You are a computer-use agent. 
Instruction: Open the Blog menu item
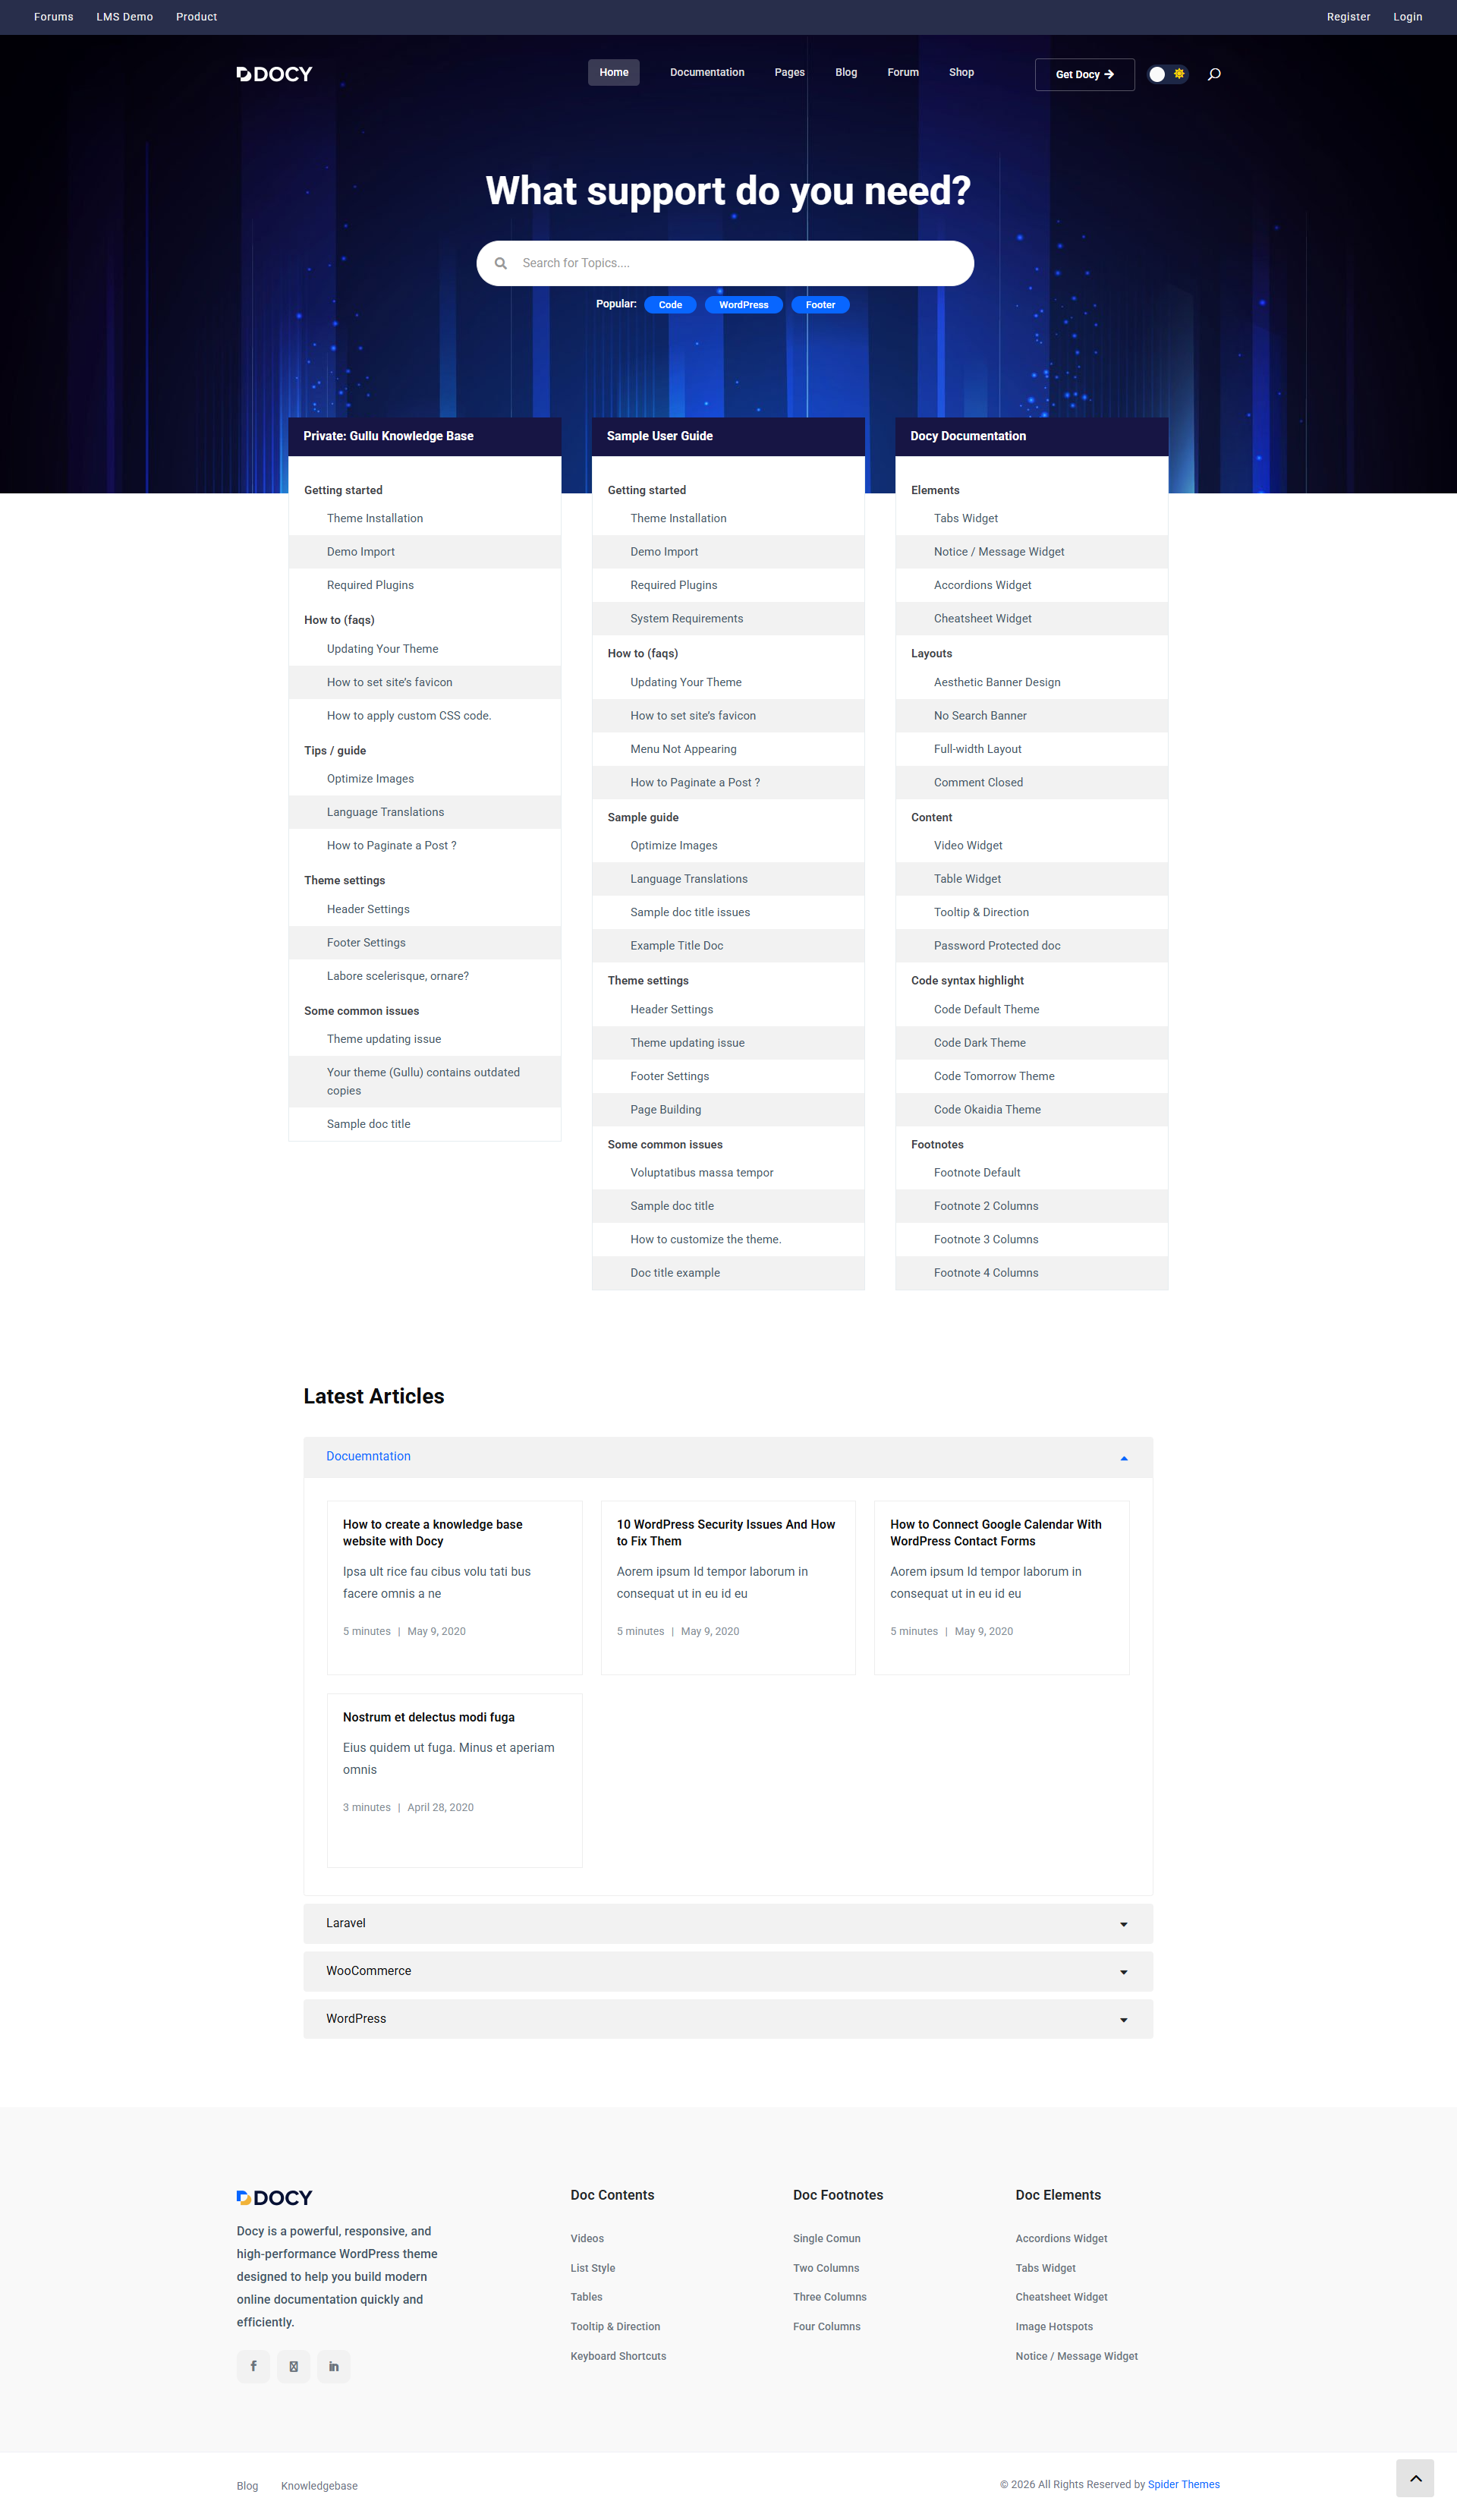[846, 73]
